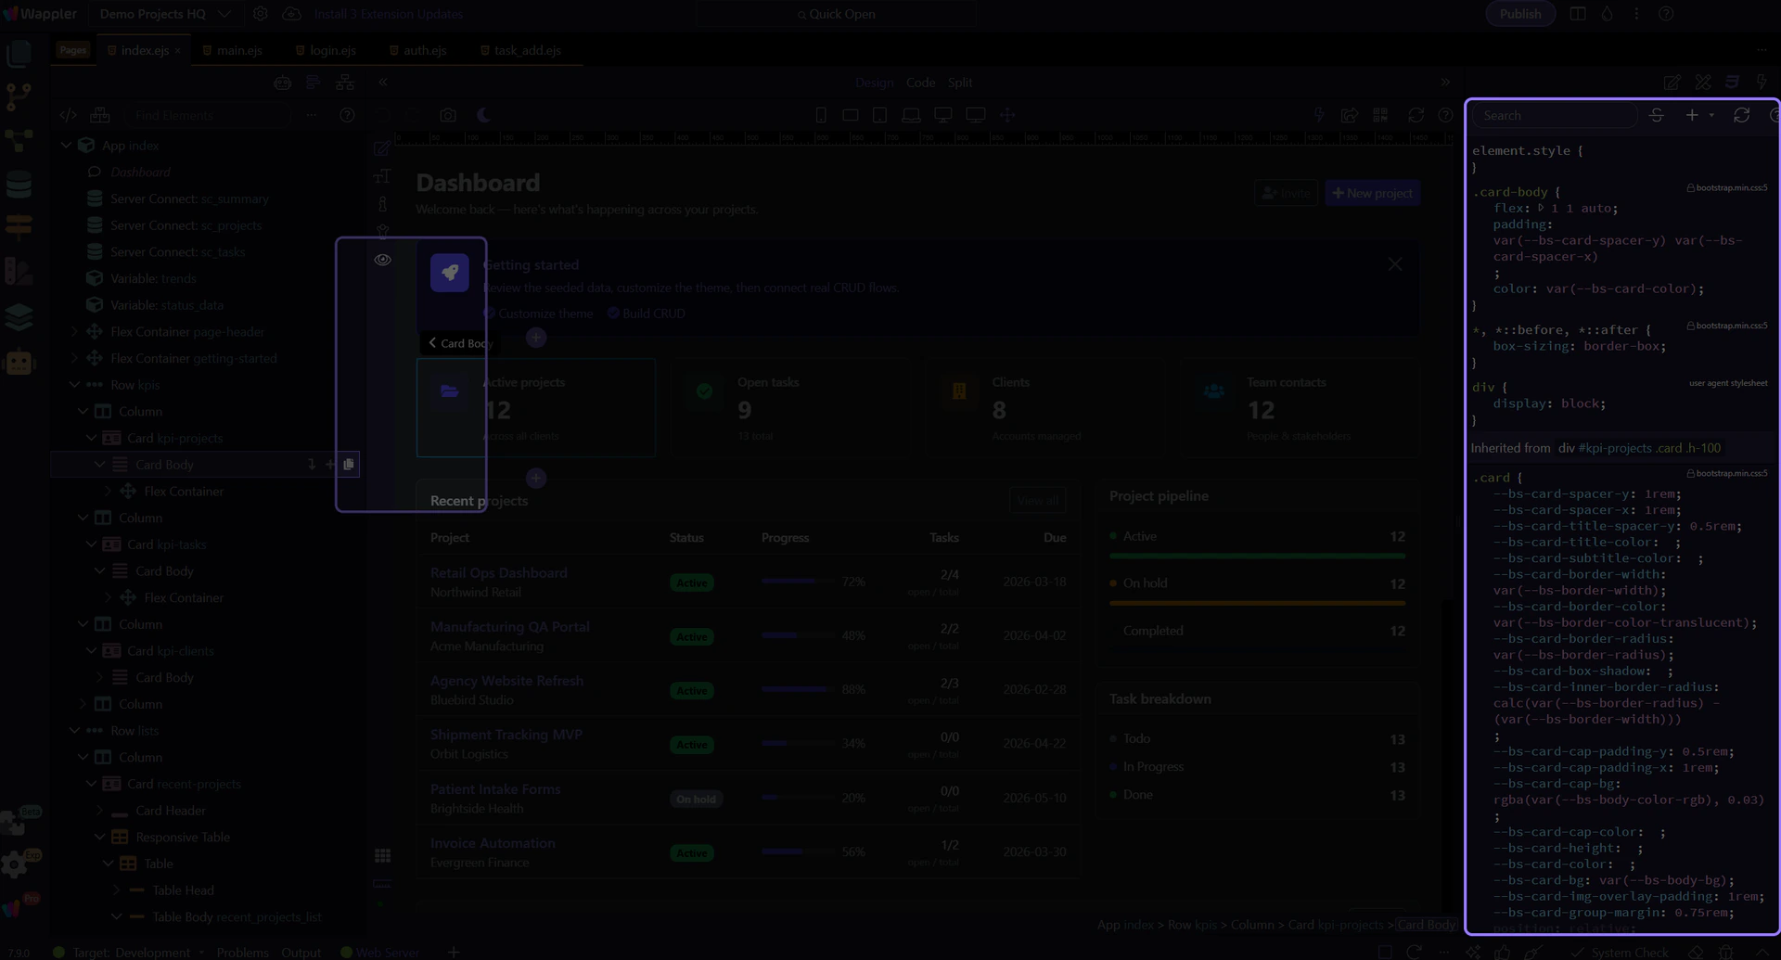Screen dimensions: 1781x960
Task: Click the Publish button
Action: pyautogui.click(x=1519, y=14)
